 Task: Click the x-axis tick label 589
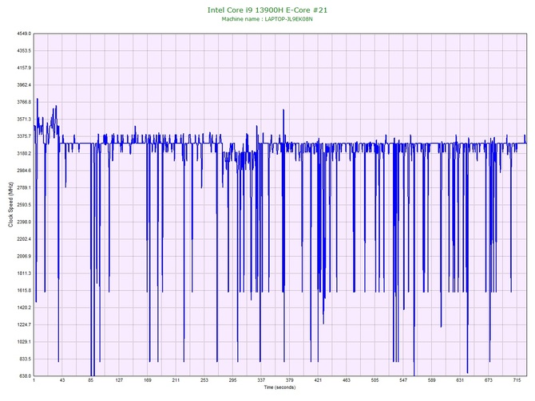[432, 380]
